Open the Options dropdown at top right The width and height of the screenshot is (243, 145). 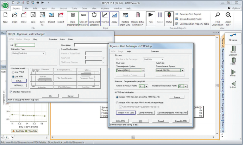tap(237, 8)
